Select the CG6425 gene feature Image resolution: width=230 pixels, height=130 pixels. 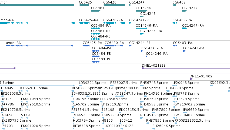tap(84, 5)
